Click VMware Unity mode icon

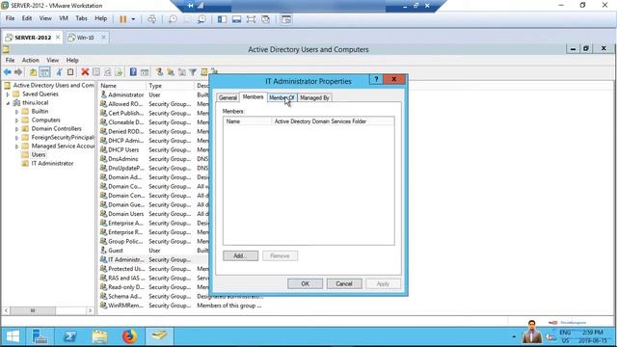266,19
